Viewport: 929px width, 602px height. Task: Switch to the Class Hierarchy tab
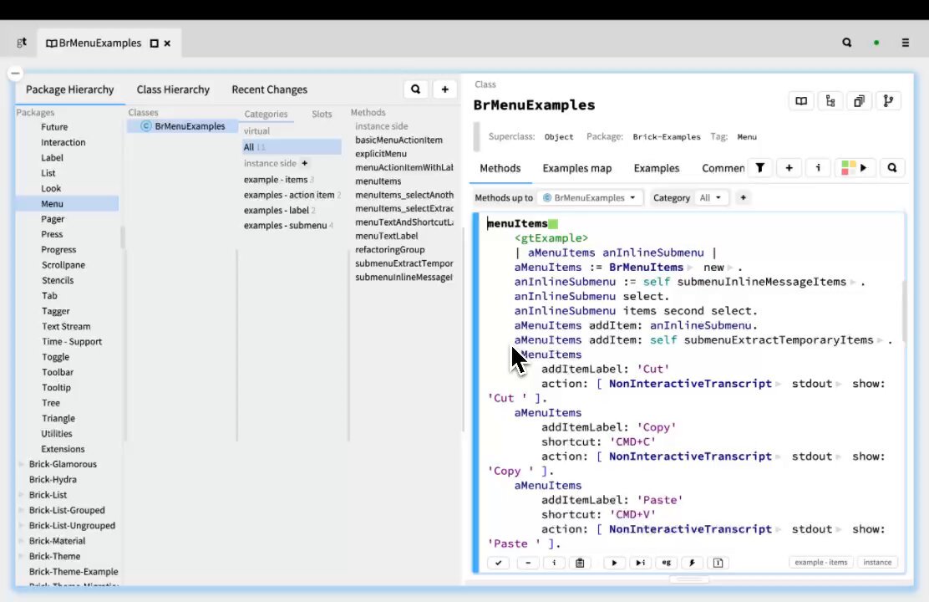(x=173, y=89)
